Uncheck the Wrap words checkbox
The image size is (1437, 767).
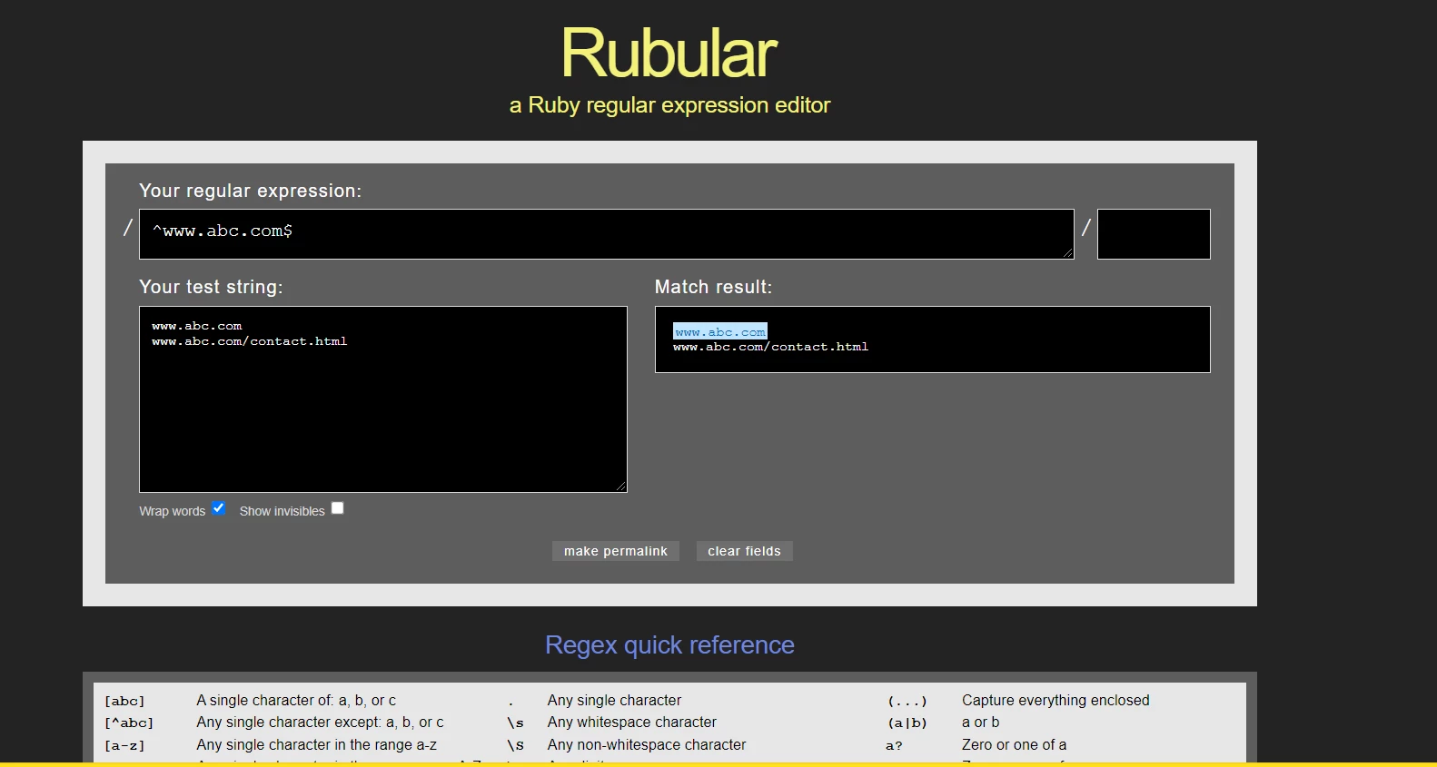pos(218,508)
